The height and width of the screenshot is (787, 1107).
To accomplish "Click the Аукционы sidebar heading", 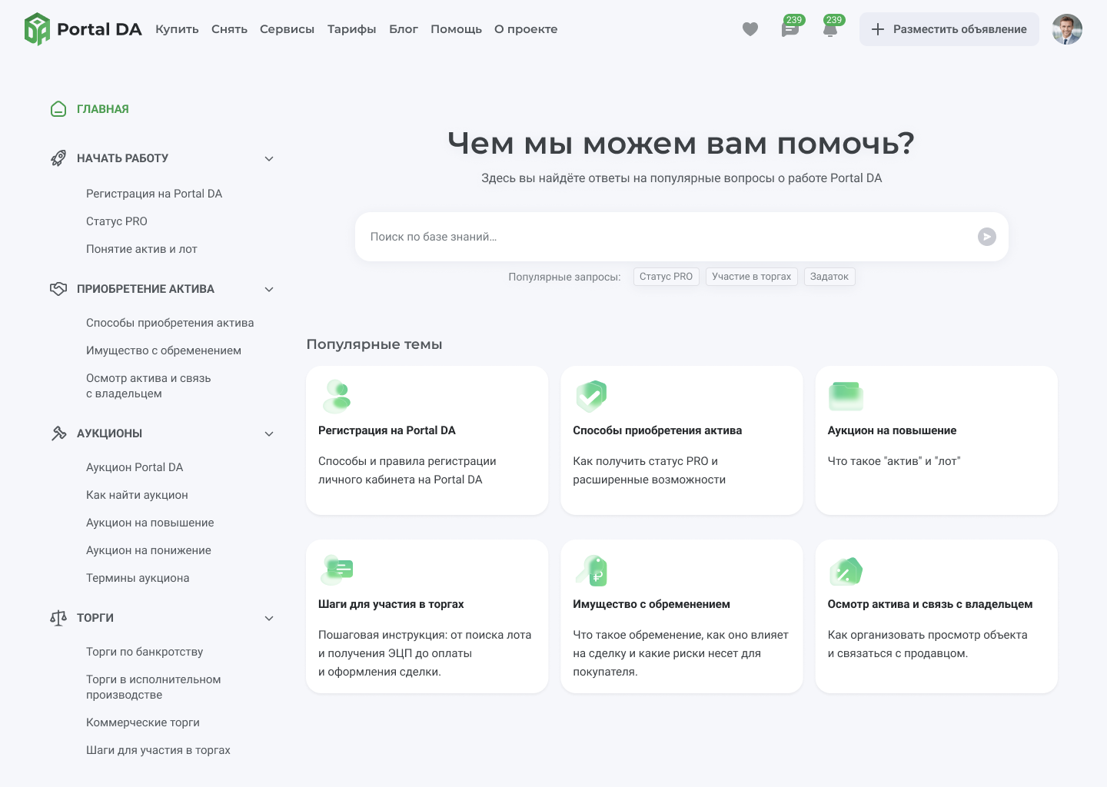I will (109, 433).
